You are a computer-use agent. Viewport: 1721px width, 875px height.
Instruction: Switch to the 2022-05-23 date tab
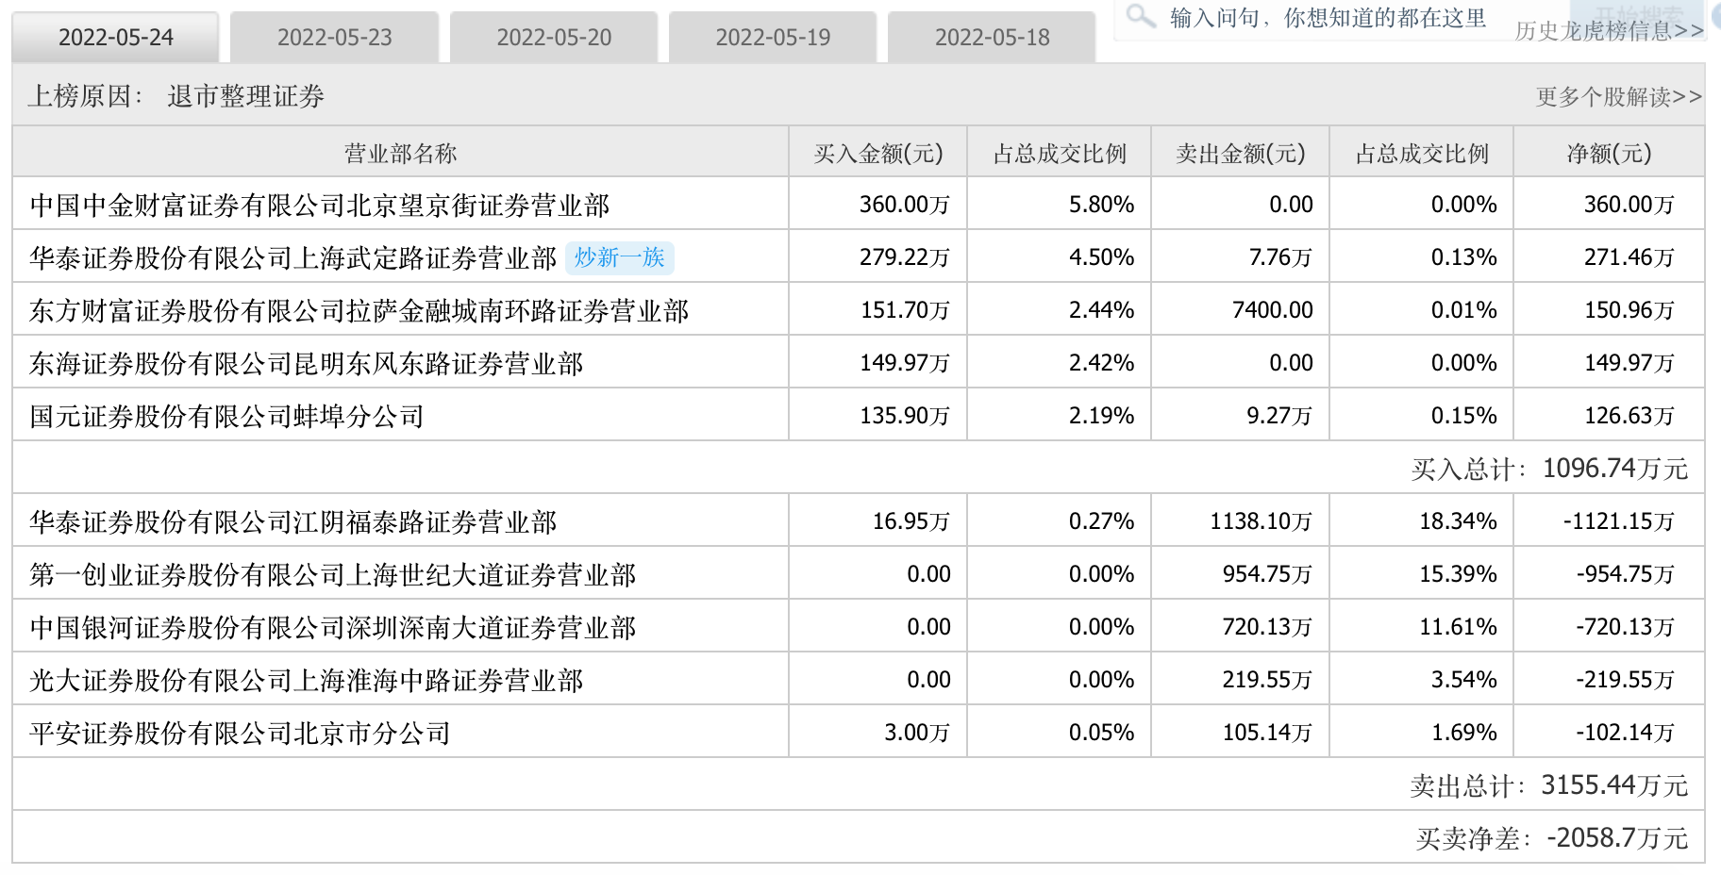click(x=335, y=37)
